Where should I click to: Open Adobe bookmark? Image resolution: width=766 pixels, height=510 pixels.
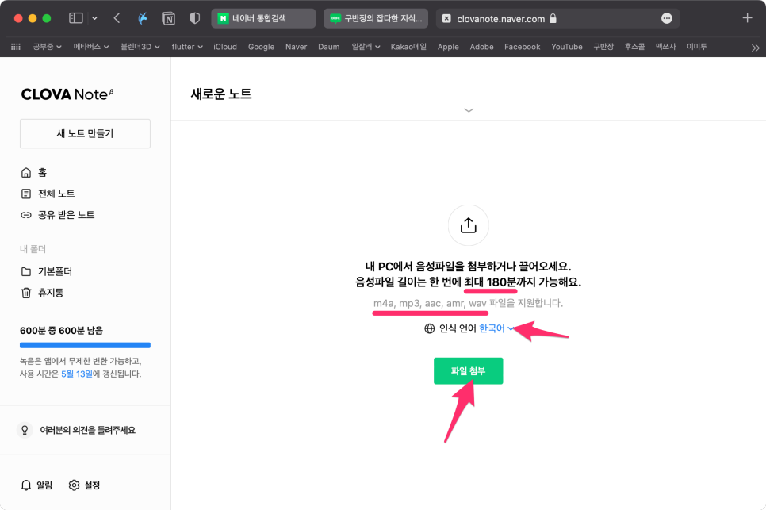coord(481,47)
